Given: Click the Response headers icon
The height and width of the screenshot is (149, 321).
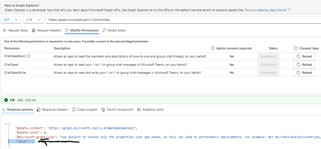Looking at the screenshot, I should click(x=38, y=110).
